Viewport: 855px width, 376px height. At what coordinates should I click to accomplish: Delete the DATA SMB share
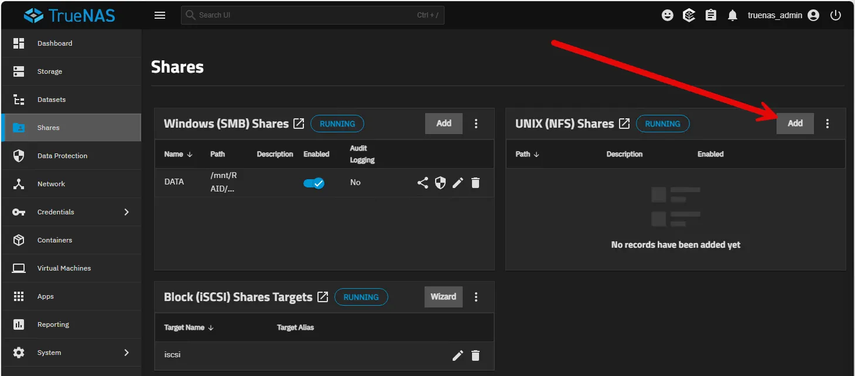click(x=476, y=183)
